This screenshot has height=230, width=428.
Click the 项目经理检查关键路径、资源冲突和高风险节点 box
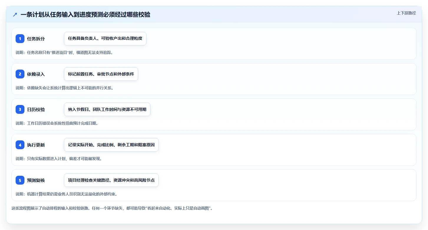pyautogui.click(x=111, y=180)
